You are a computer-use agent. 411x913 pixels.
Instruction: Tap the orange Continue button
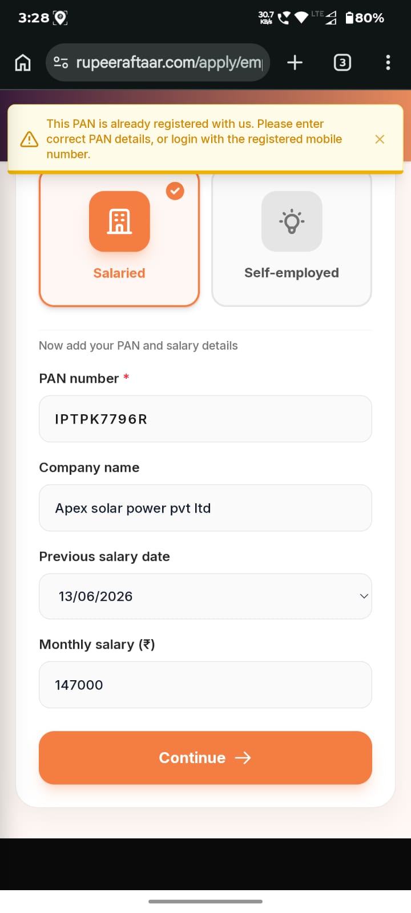205,758
